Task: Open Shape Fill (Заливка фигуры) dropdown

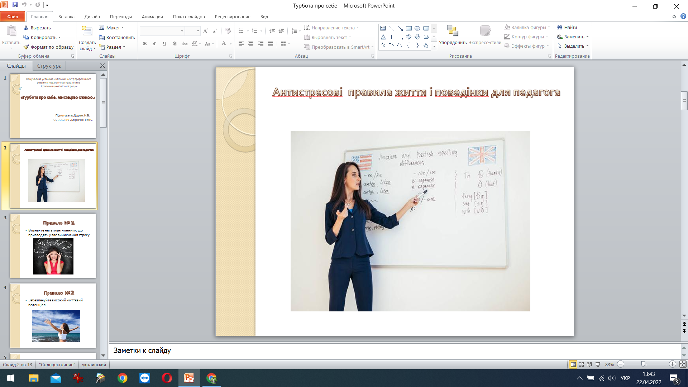Action: 527,27
